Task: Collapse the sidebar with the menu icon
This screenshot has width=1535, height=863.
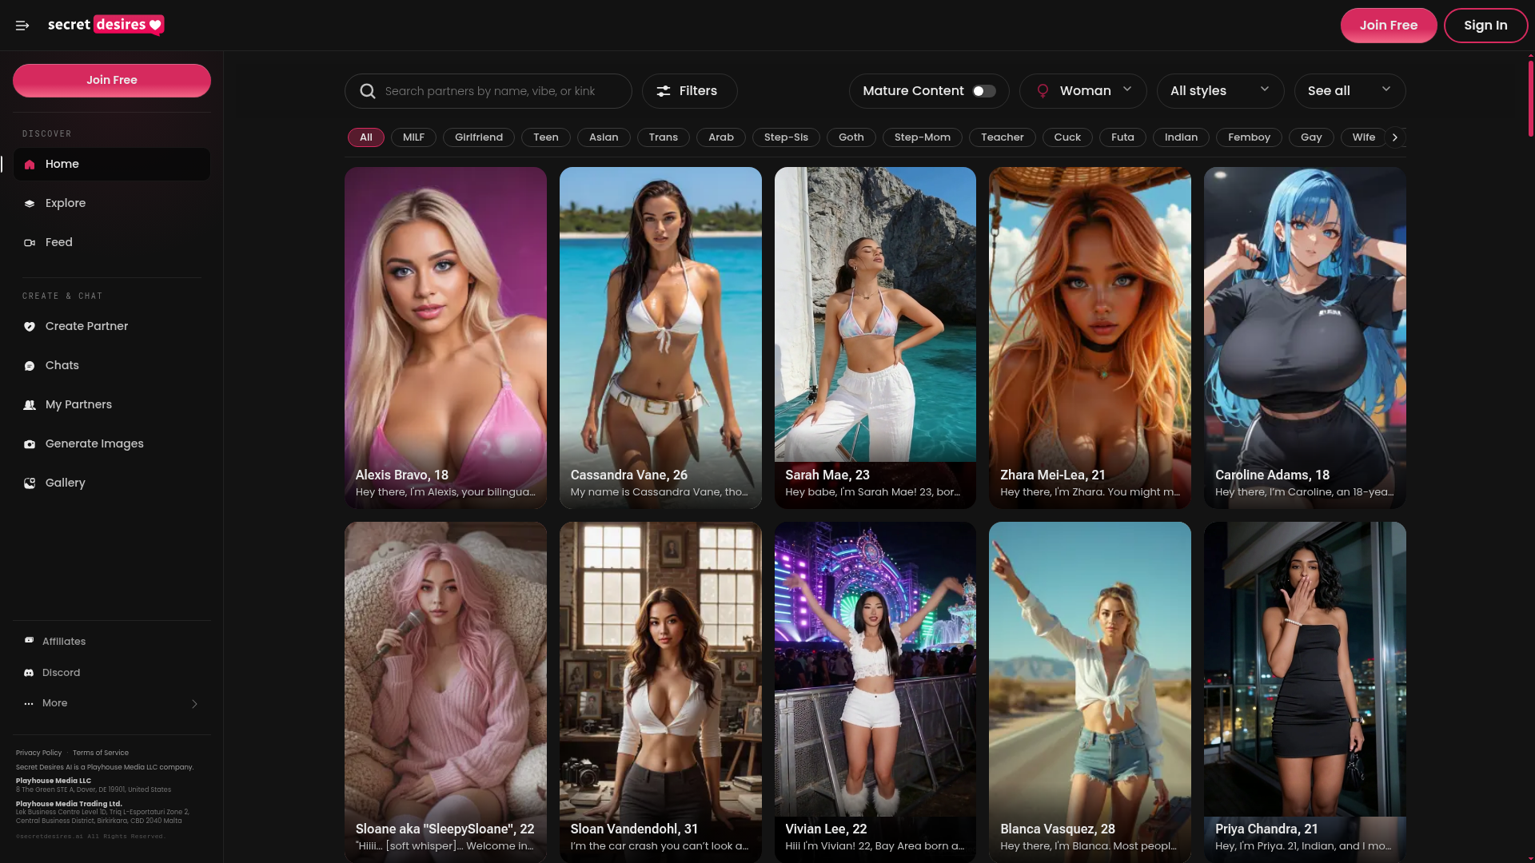Action: coord(22,26)
